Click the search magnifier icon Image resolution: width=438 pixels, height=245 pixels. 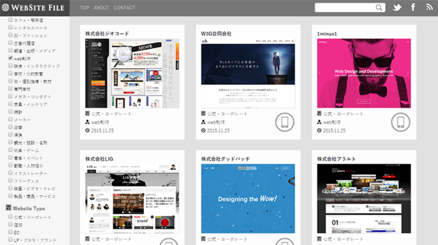tap(379, 7)
